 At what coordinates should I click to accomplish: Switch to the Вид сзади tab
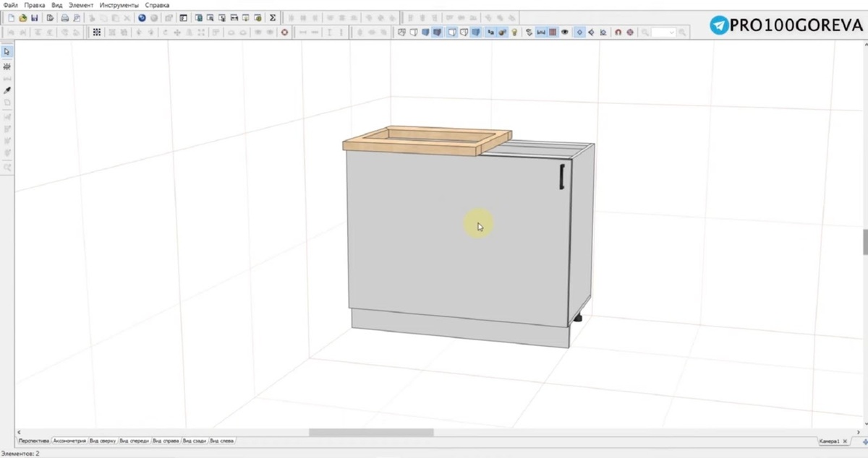click(x=195, y=441)
